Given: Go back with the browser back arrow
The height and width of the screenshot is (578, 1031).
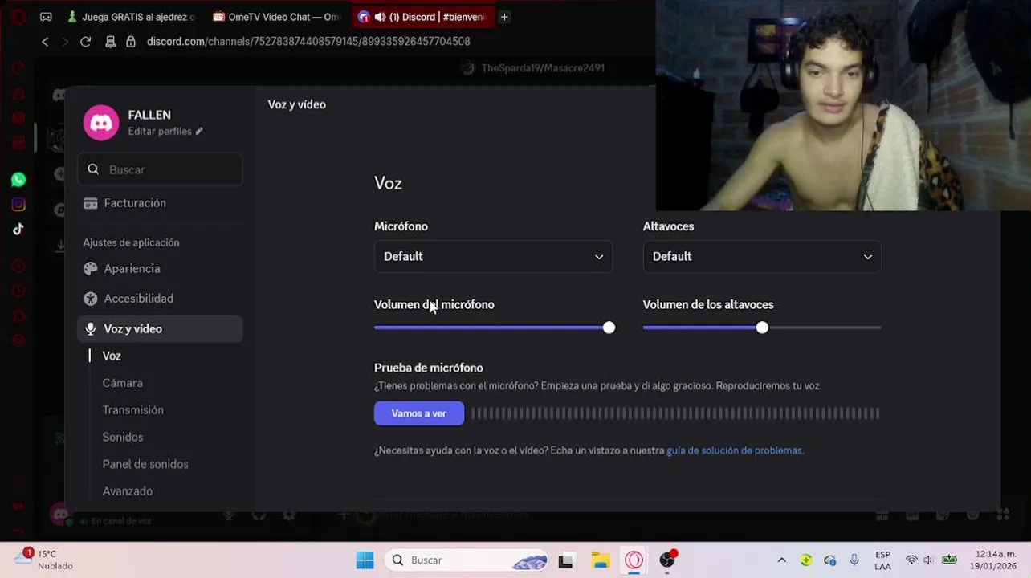Looking at the screenshot, I should [x=45, y=41].
